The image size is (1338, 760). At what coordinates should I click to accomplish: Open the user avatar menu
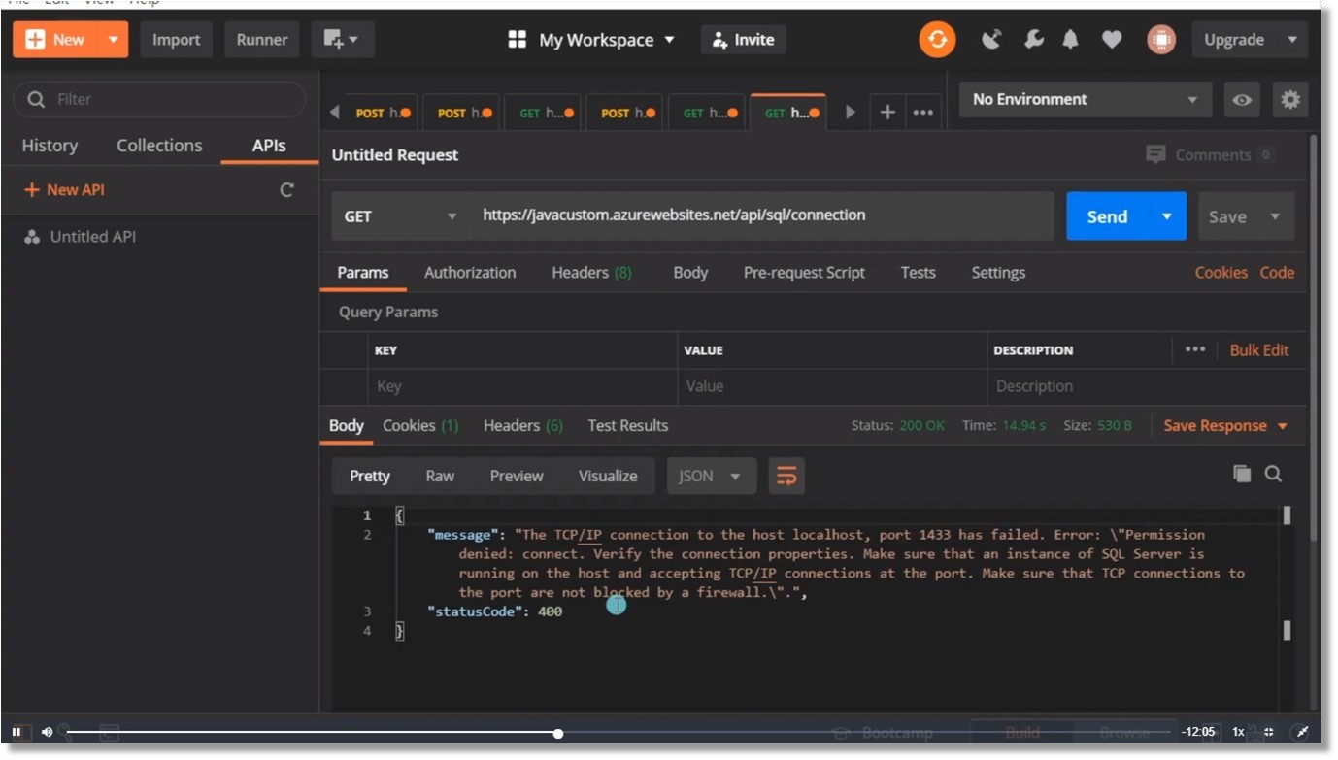1160,40
